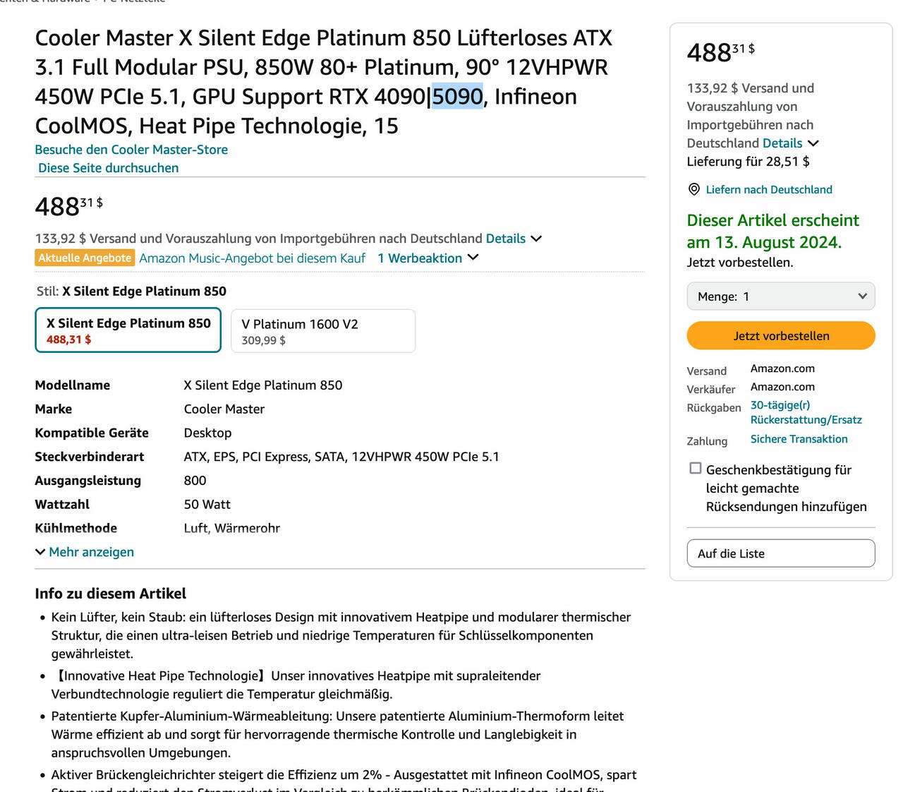The image size is (903, 792).
Task: Click the Kompatible Geräte value Desktop
Action: point(207,433)
